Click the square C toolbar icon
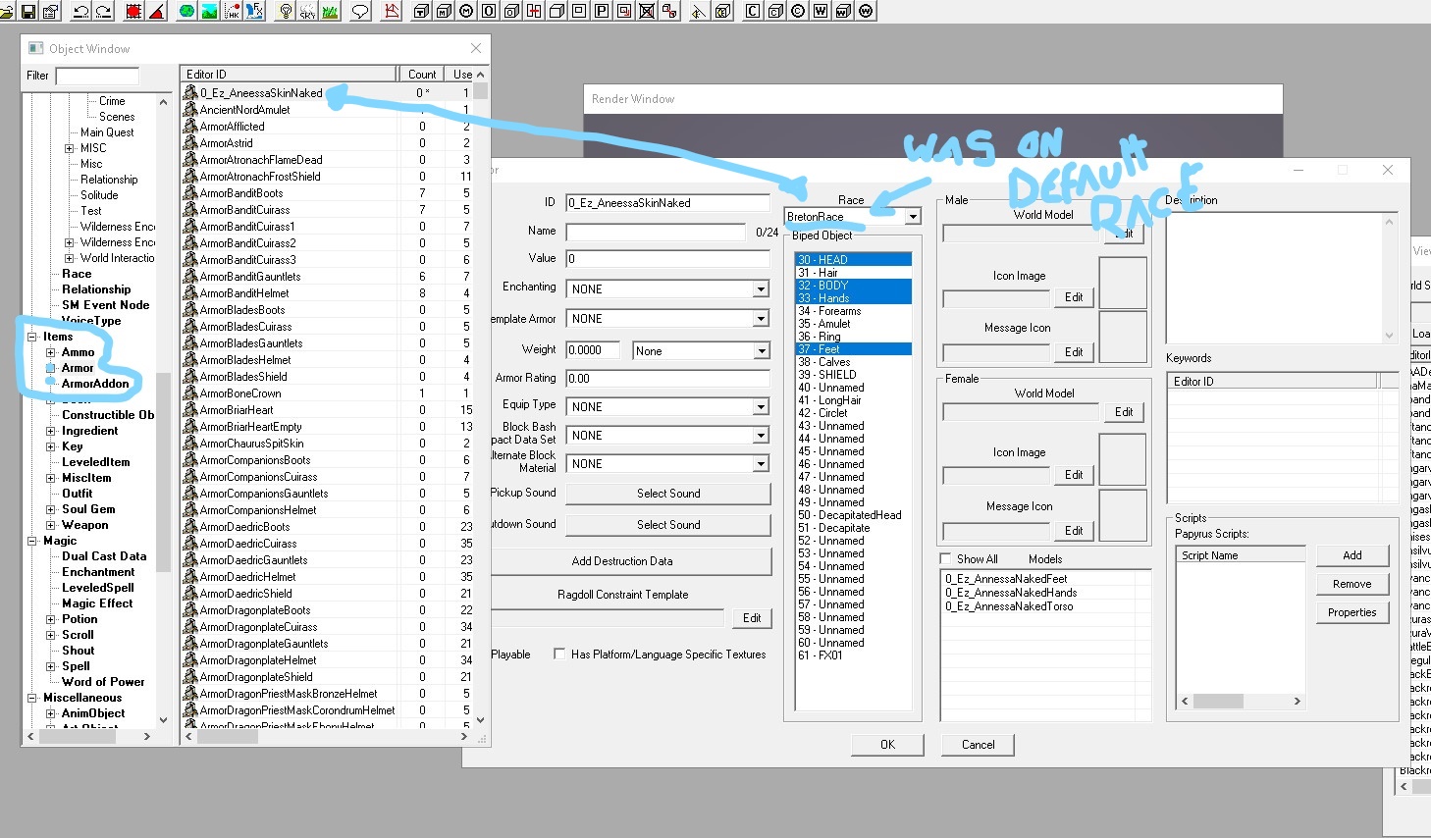Viewport: 1431px width, 838px height. point(753,11)
